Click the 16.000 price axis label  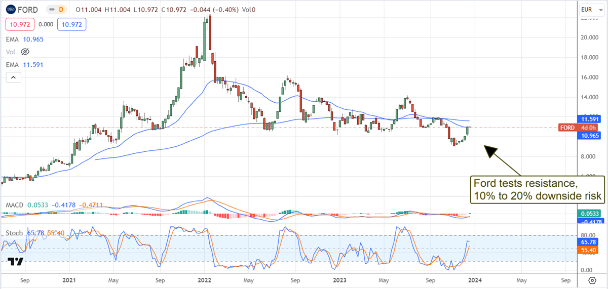point(591,77)
